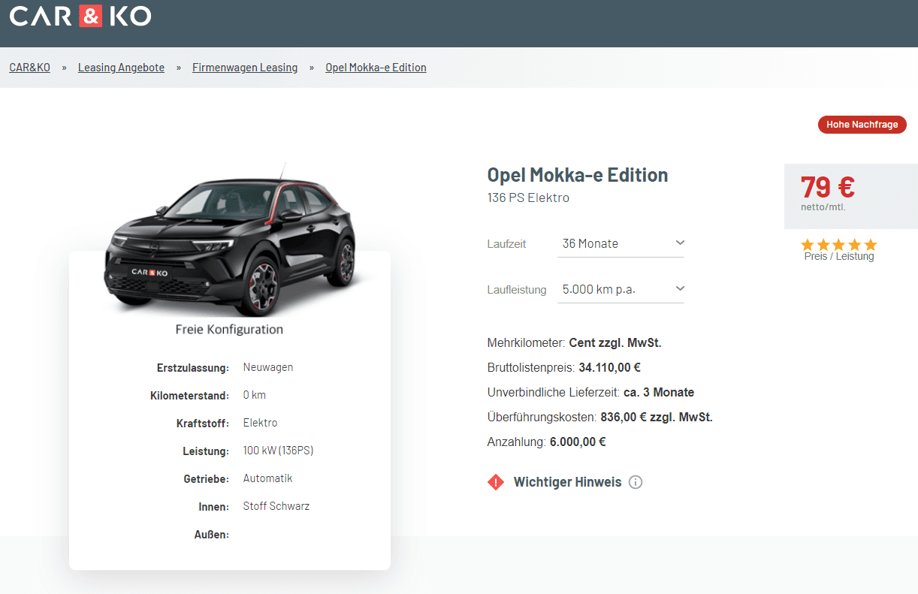Click the five-star Preis / Leistung rating

pyautogui.click(x=839, y=245)
